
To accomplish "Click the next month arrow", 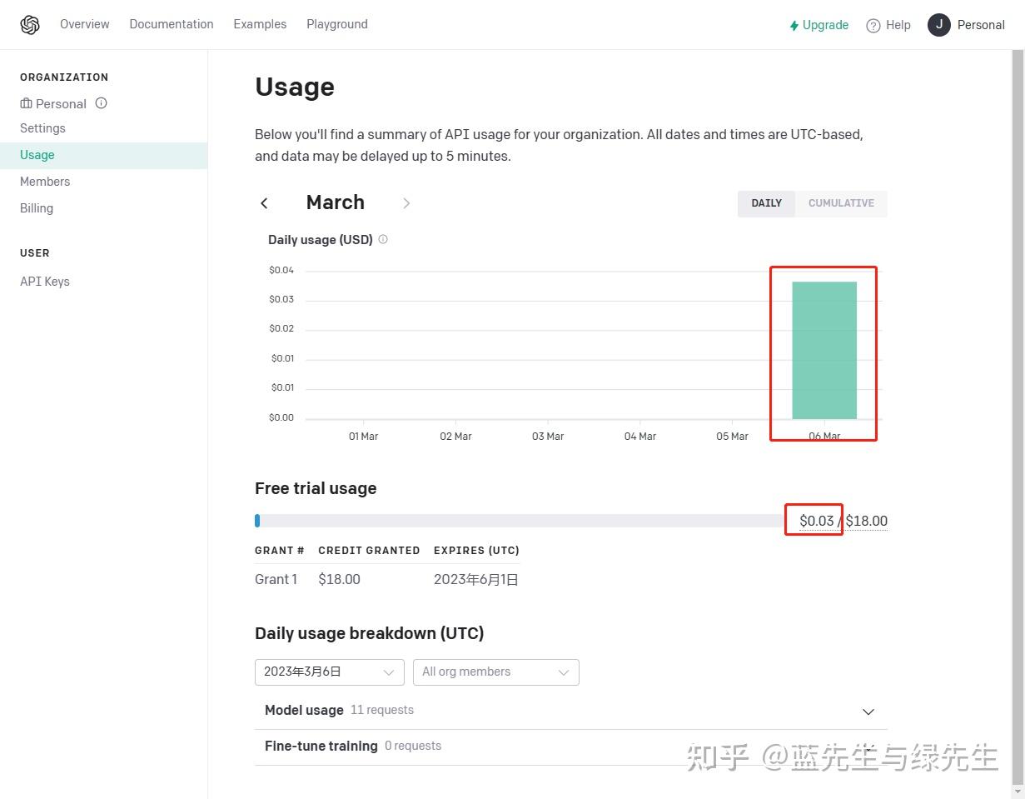I will pyautogui.click(x=406, y=202).
